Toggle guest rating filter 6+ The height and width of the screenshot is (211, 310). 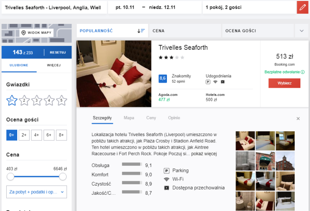coord(49,135)
